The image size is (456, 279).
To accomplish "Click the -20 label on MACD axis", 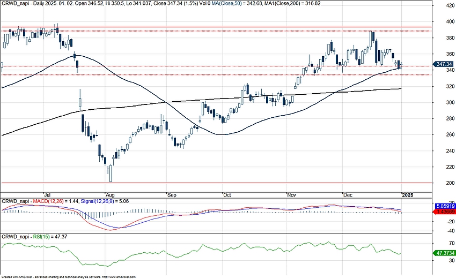I will point(451,222).
